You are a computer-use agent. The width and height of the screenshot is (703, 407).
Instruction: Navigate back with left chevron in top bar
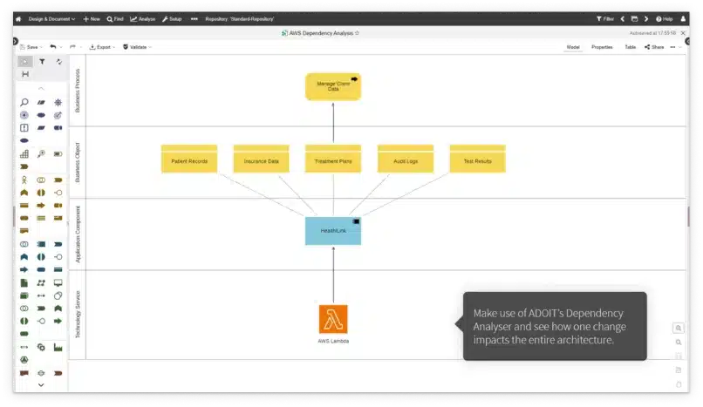pyautogui.click(x=622, y=19)
